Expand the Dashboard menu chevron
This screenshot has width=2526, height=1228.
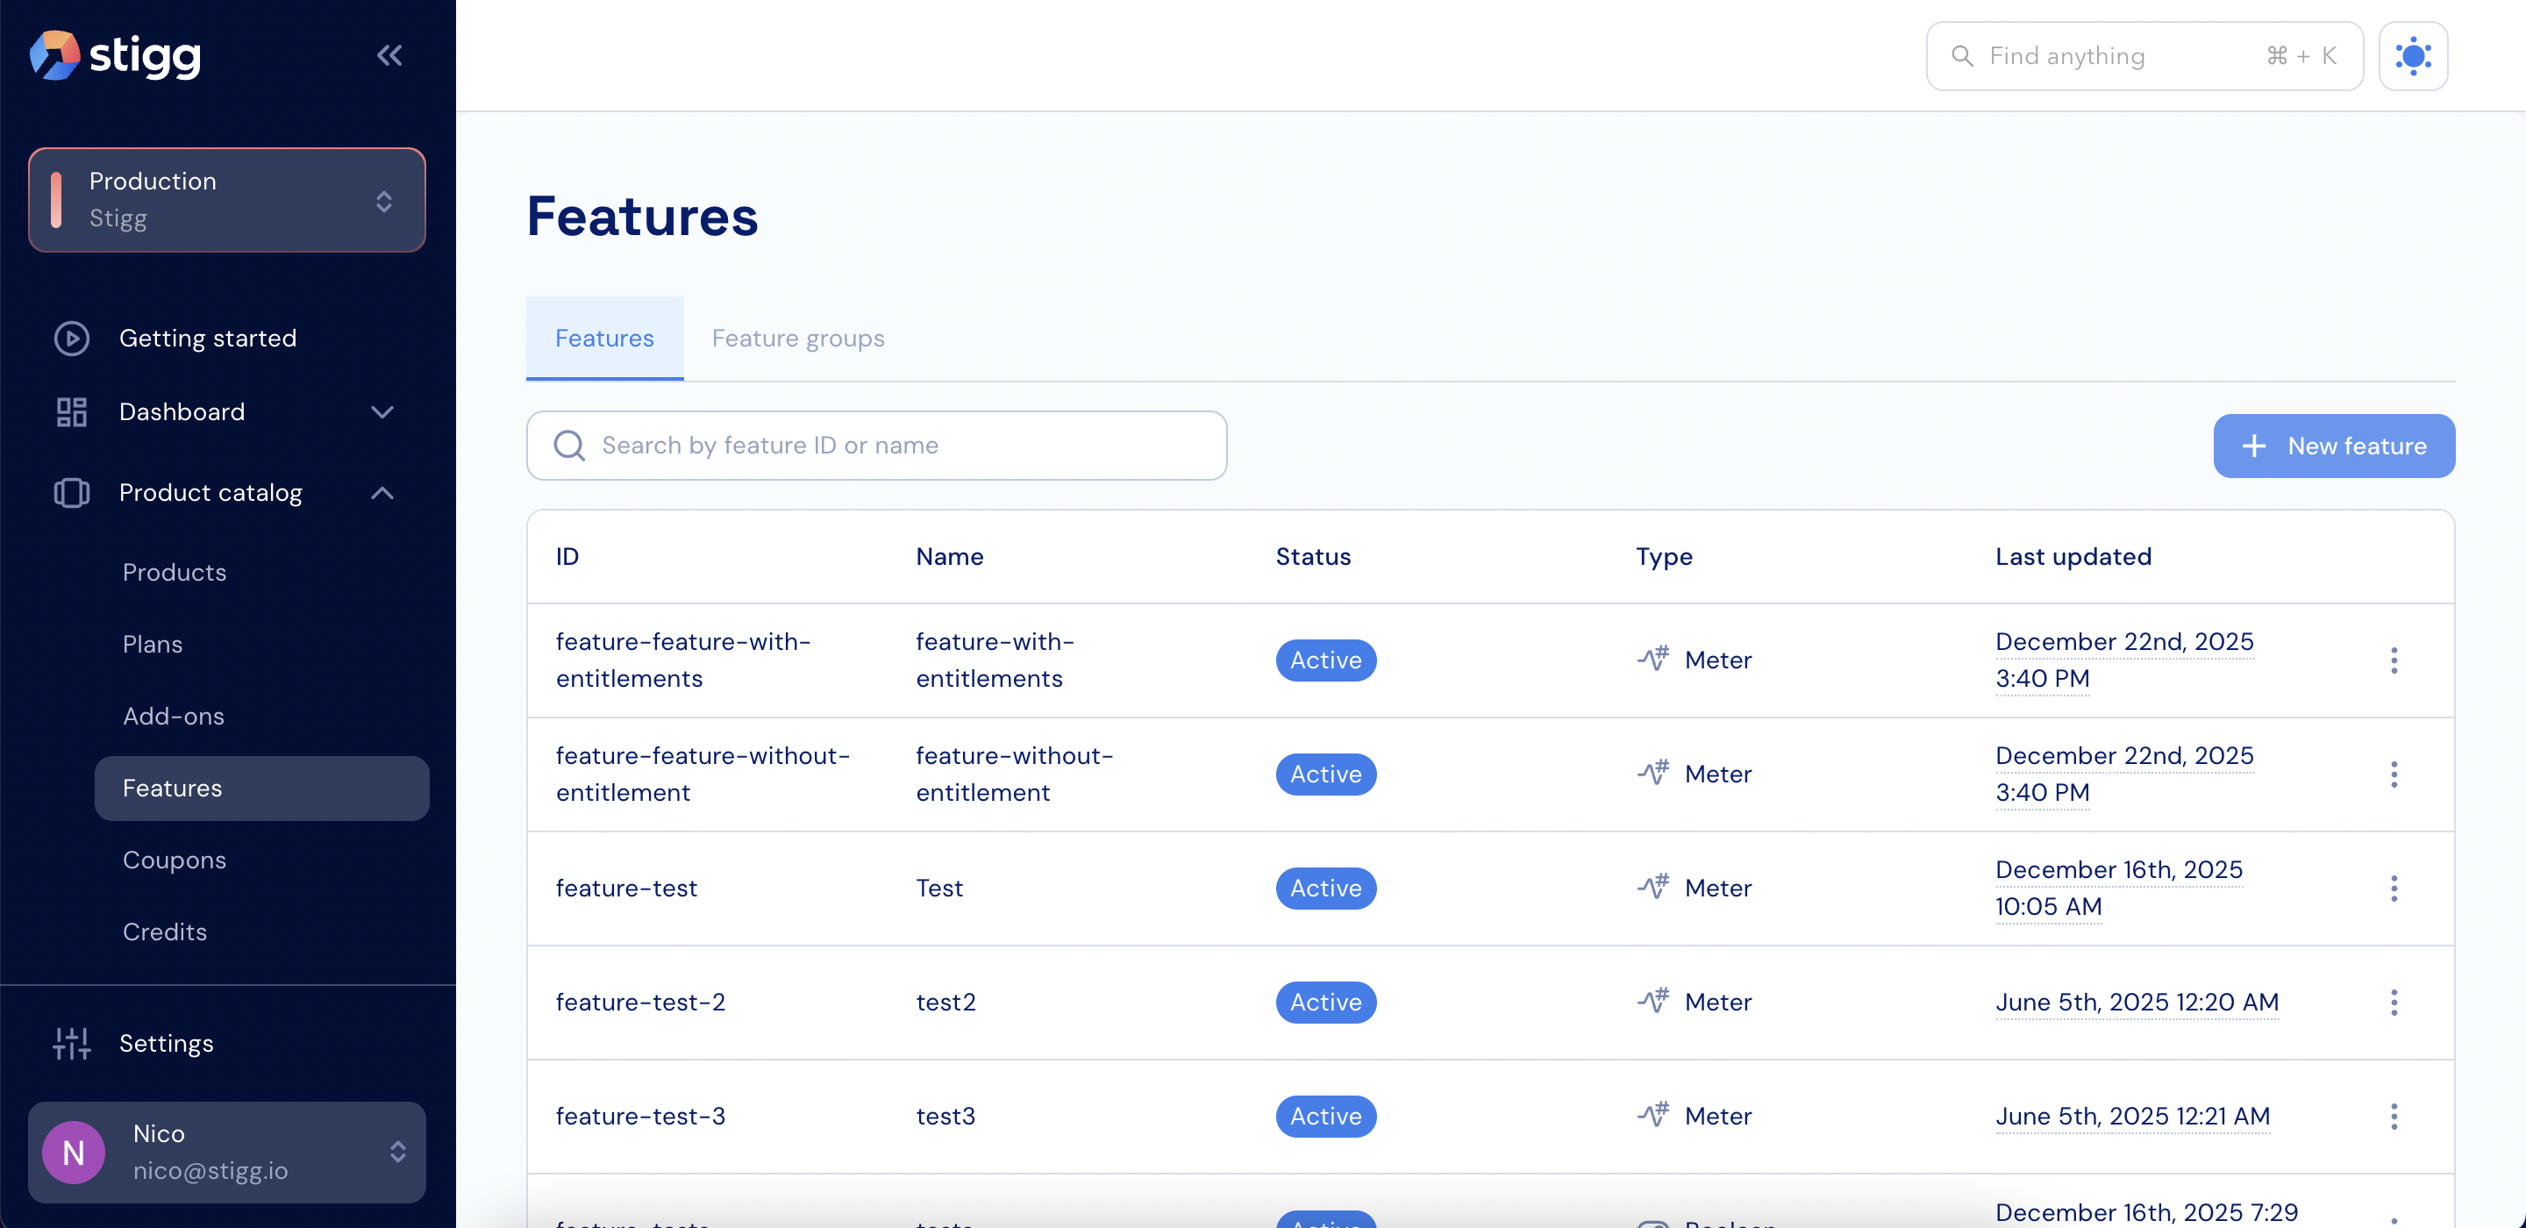coord(382,412)
